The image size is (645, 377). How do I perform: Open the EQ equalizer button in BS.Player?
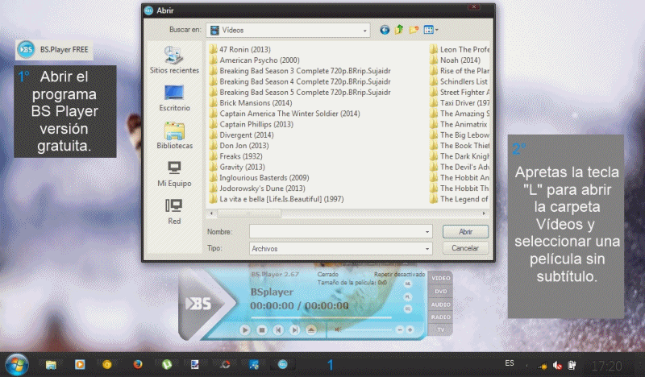(x=408, y=309)
